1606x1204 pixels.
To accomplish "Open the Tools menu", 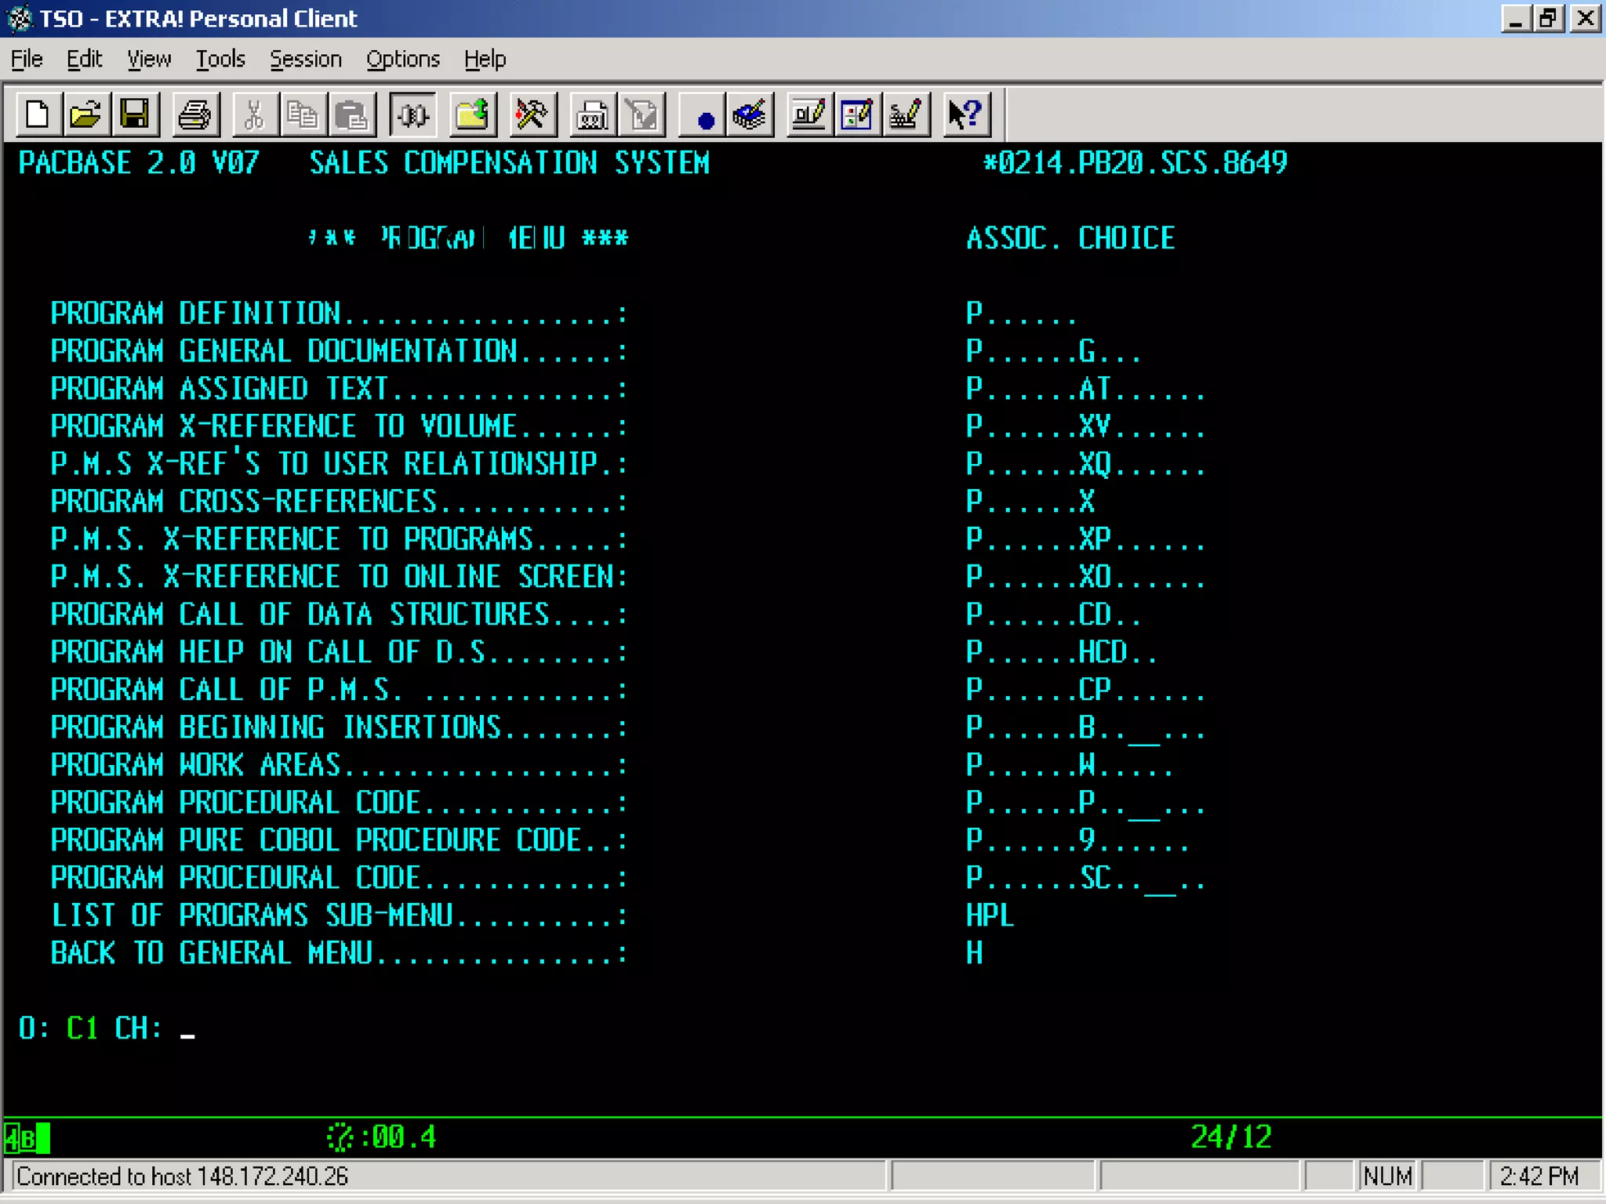I will (220, 60).
